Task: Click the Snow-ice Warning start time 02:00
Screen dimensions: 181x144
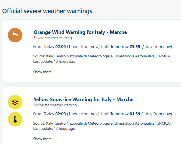Action: pos(60,114)
